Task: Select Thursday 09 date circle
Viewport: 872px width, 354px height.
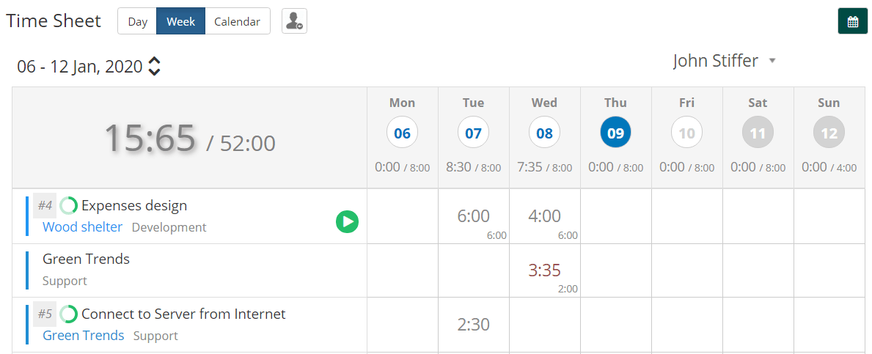Action: [x=615, y=132]
